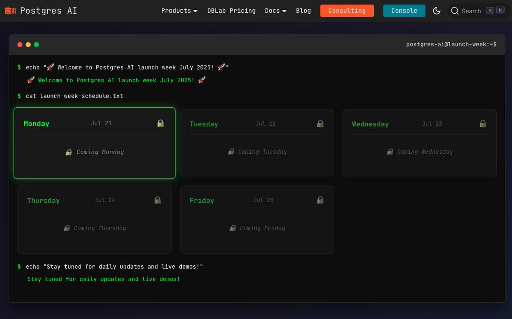
Task: Click the red terminal window dot
Action: tap(20, 45)
